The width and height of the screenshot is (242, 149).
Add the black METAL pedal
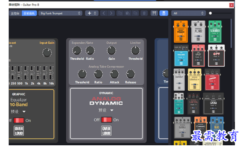click(193, 103)
